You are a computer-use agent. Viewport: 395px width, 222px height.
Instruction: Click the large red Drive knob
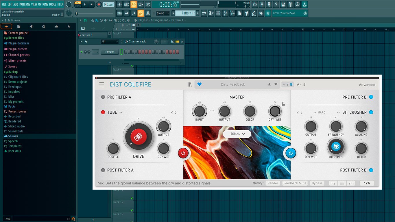[139, 137]
